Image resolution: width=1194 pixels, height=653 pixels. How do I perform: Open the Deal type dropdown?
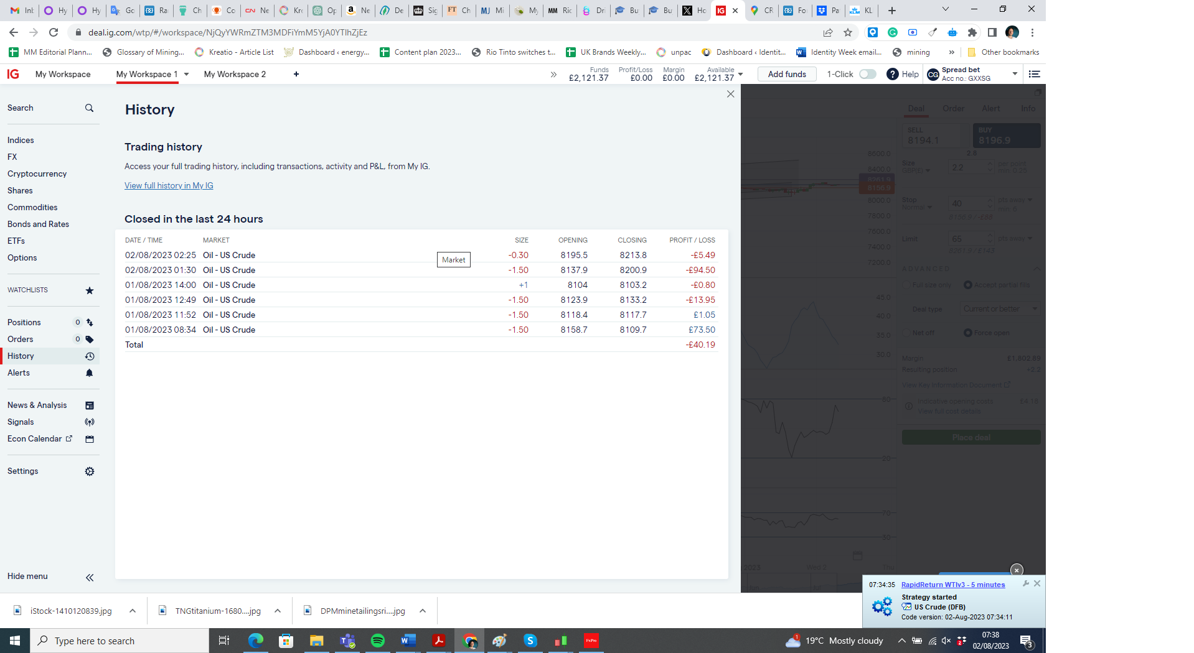pos(1000,309)
